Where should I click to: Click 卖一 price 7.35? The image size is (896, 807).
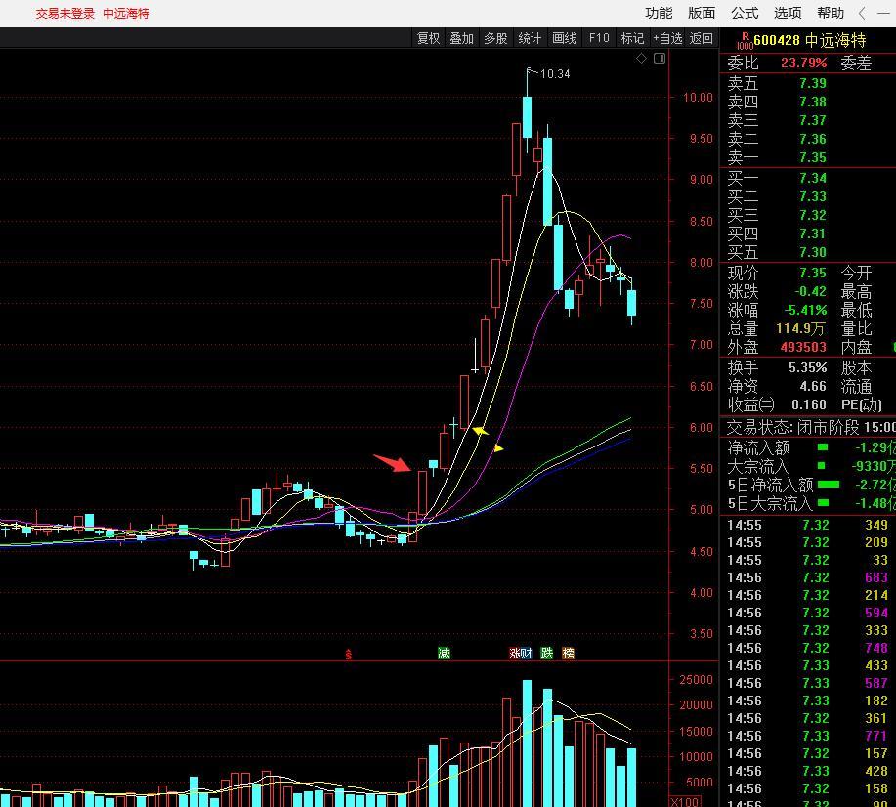[x=813, y=157]
